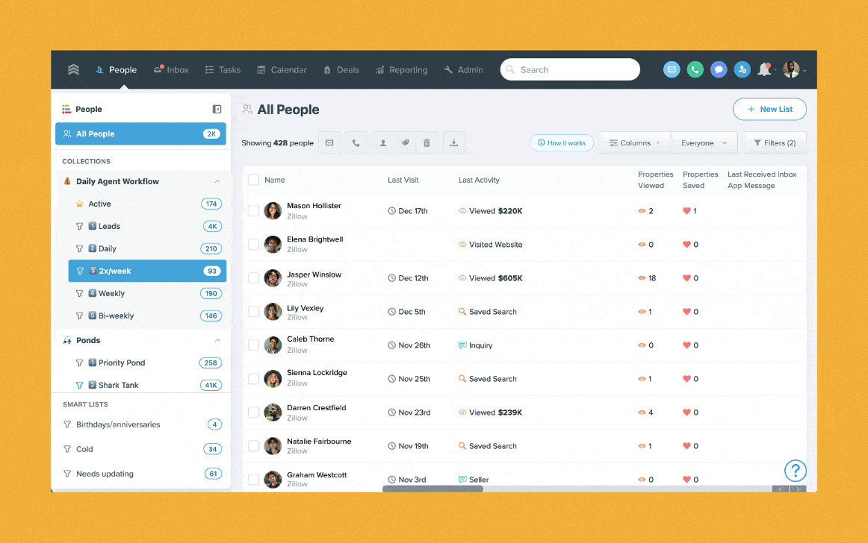The height and width of the screenshot is (543, 868).
Task: Check the box next to Mason Hollister
Action: click(254, 211)
